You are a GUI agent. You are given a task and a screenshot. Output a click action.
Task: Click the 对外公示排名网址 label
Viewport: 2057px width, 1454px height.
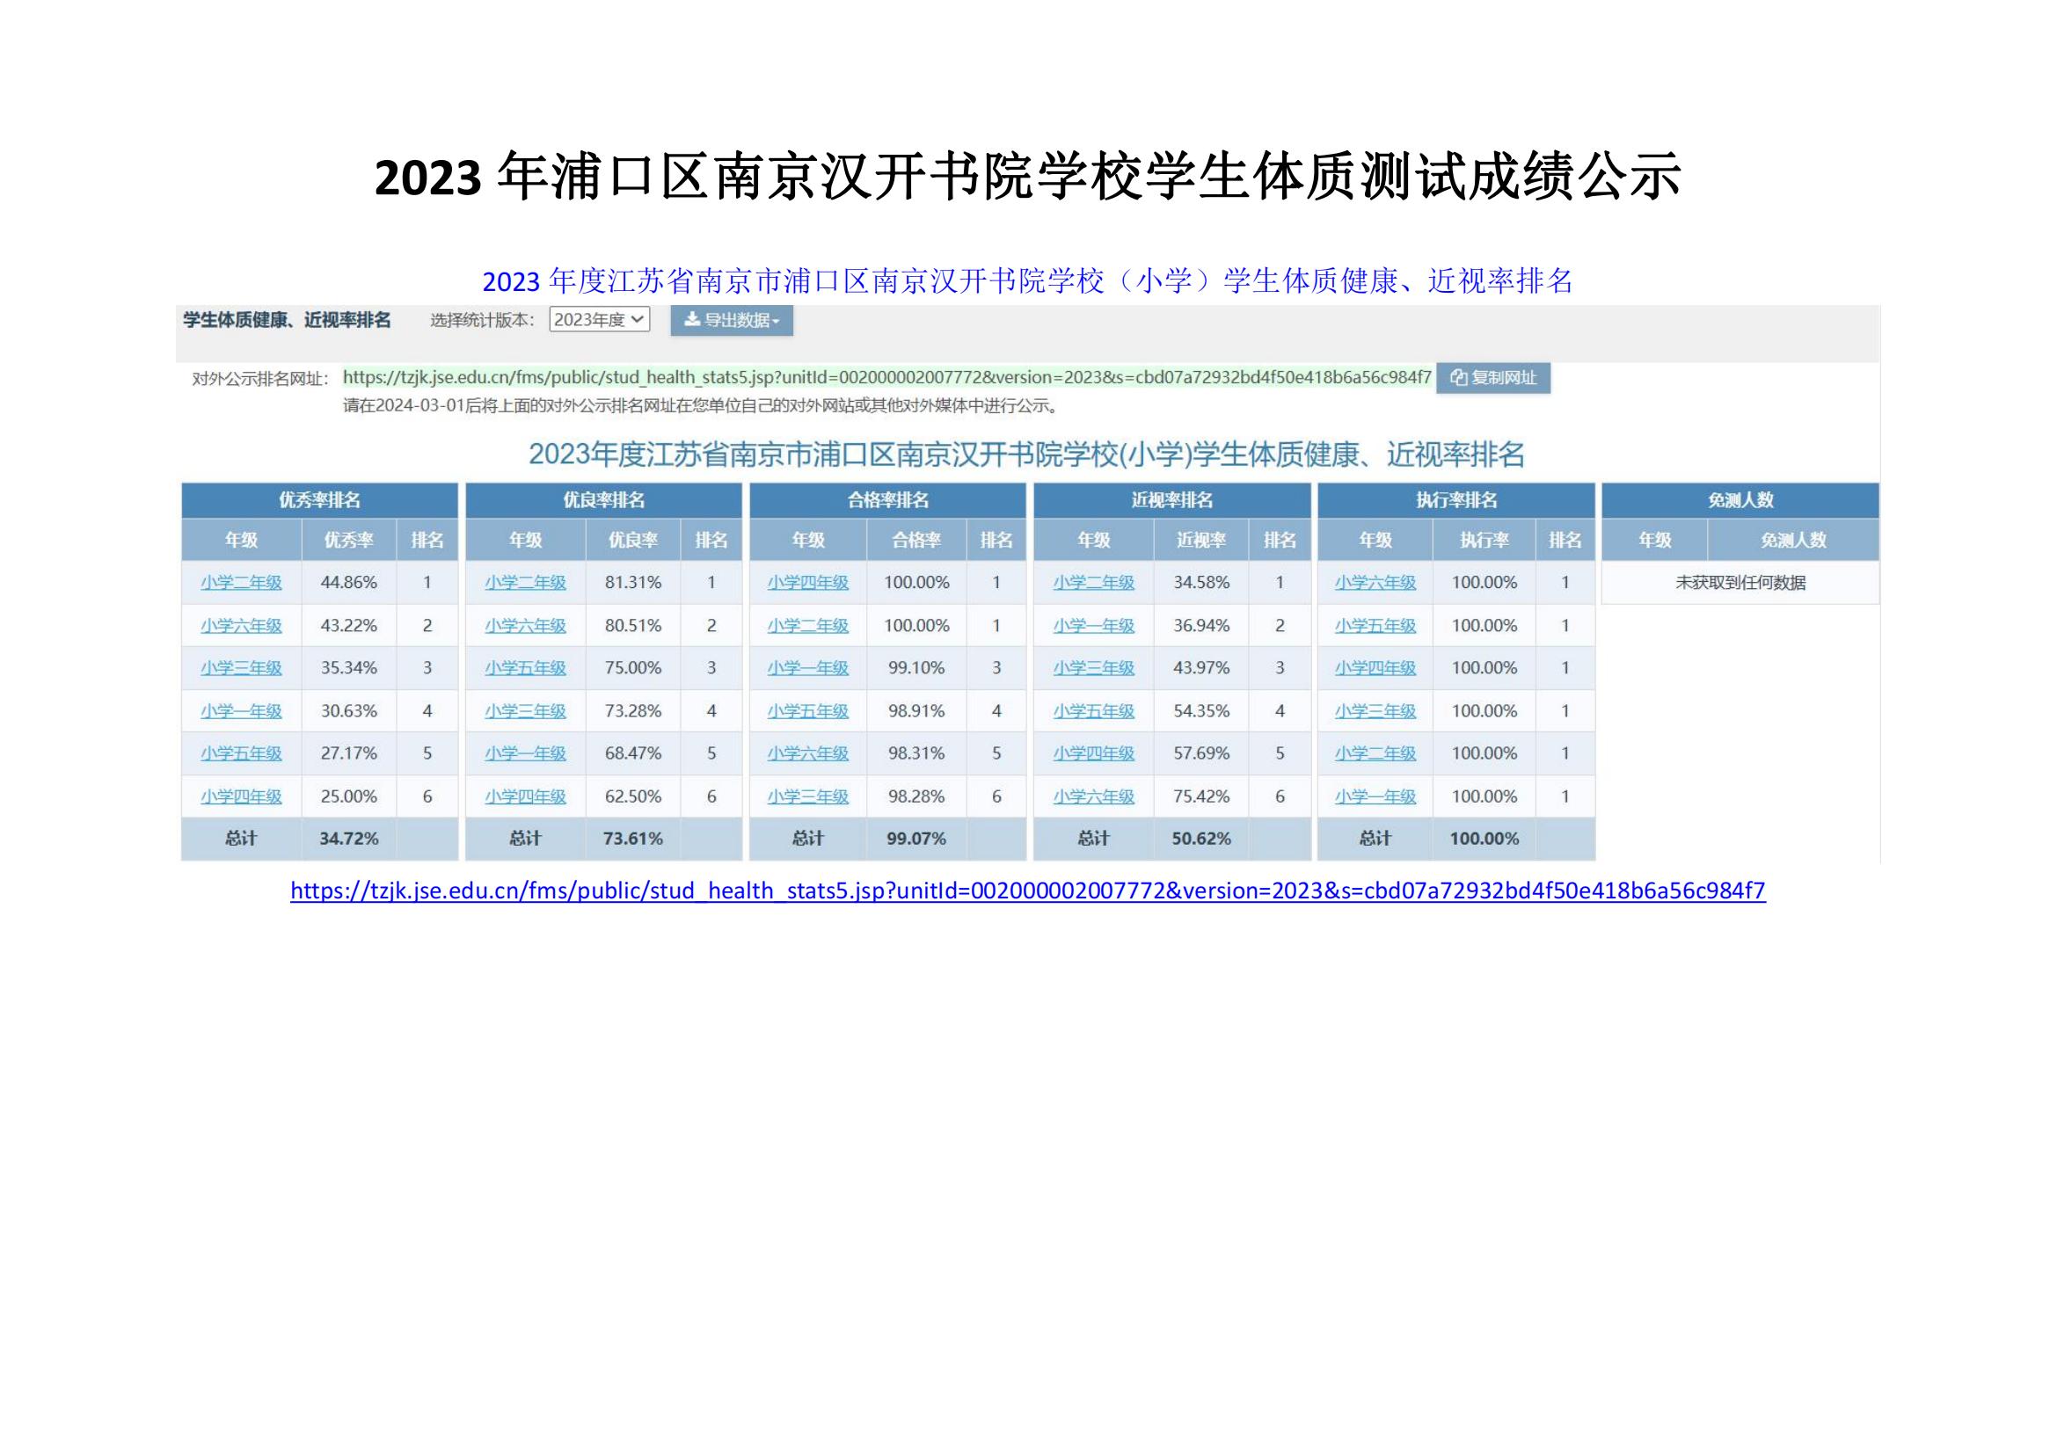point(260,379)
